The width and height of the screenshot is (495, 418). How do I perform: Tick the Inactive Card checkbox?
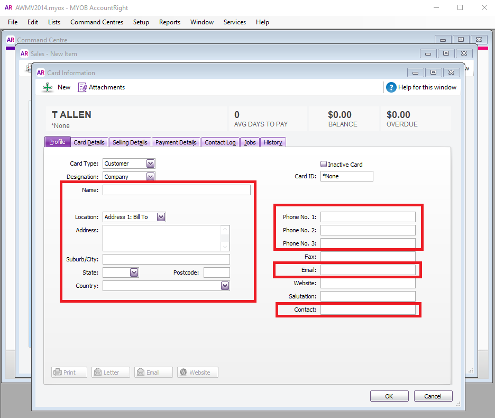324,164
